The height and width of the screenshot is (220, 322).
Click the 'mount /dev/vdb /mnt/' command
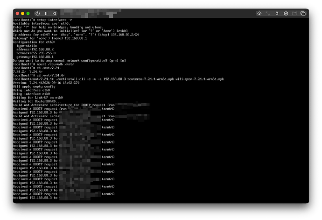(x=43, y=64)
